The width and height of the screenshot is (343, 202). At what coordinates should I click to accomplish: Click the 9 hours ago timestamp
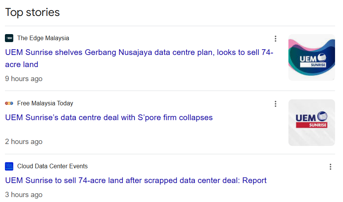click(23, 79)
